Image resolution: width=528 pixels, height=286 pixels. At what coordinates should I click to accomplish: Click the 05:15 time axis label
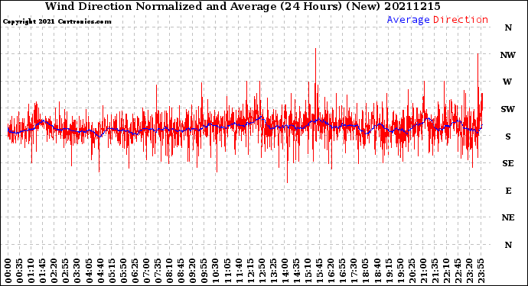(112, 271)
